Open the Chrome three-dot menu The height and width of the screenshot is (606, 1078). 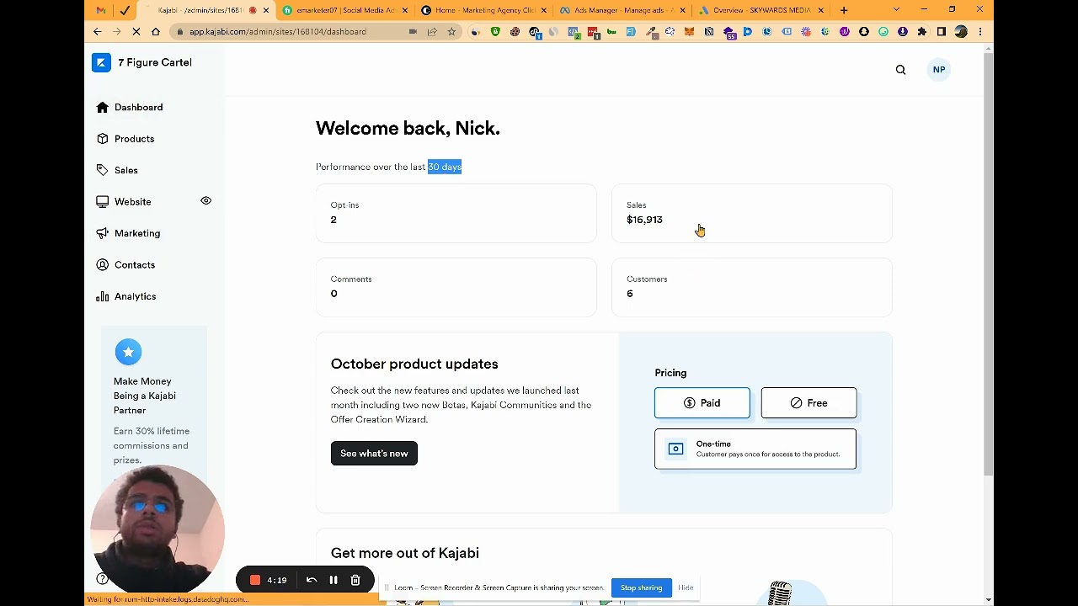(x=980, y=31)
